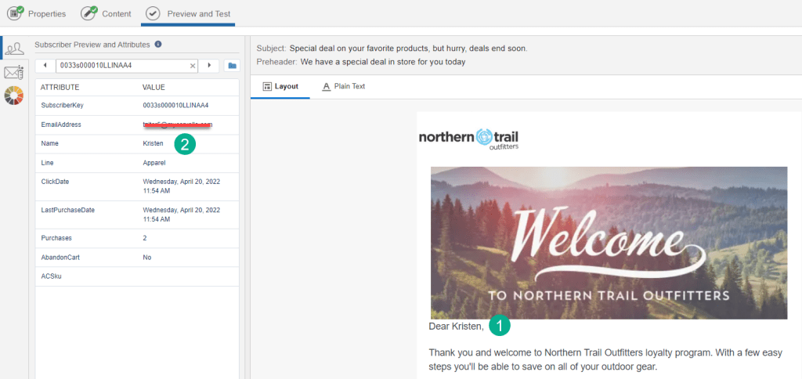Click the info icon beside Subscriber Preview
Image resolution: width=802 pixels, height=379 pixels.
(158, 45)
